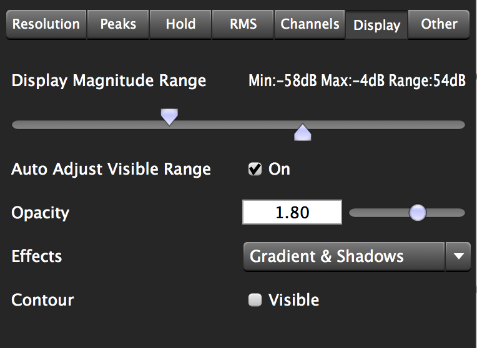Open the Peaks tab
Image resolution: width=477 pixels, height=348 pixels.
click(118, 24)
